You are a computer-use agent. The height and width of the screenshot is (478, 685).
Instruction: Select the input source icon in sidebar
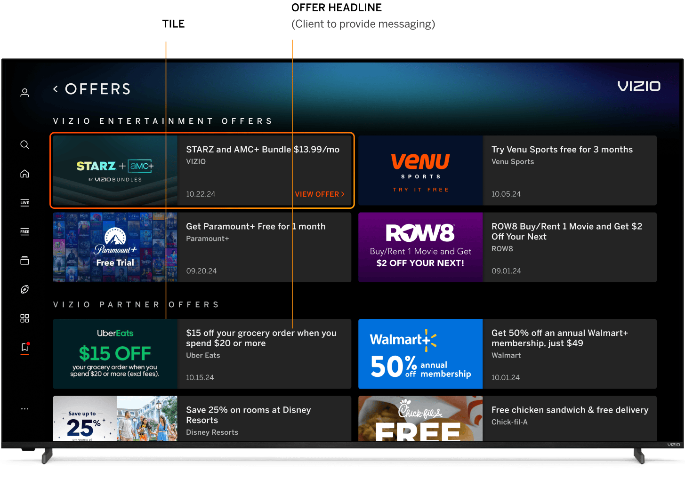coord(24,260)
